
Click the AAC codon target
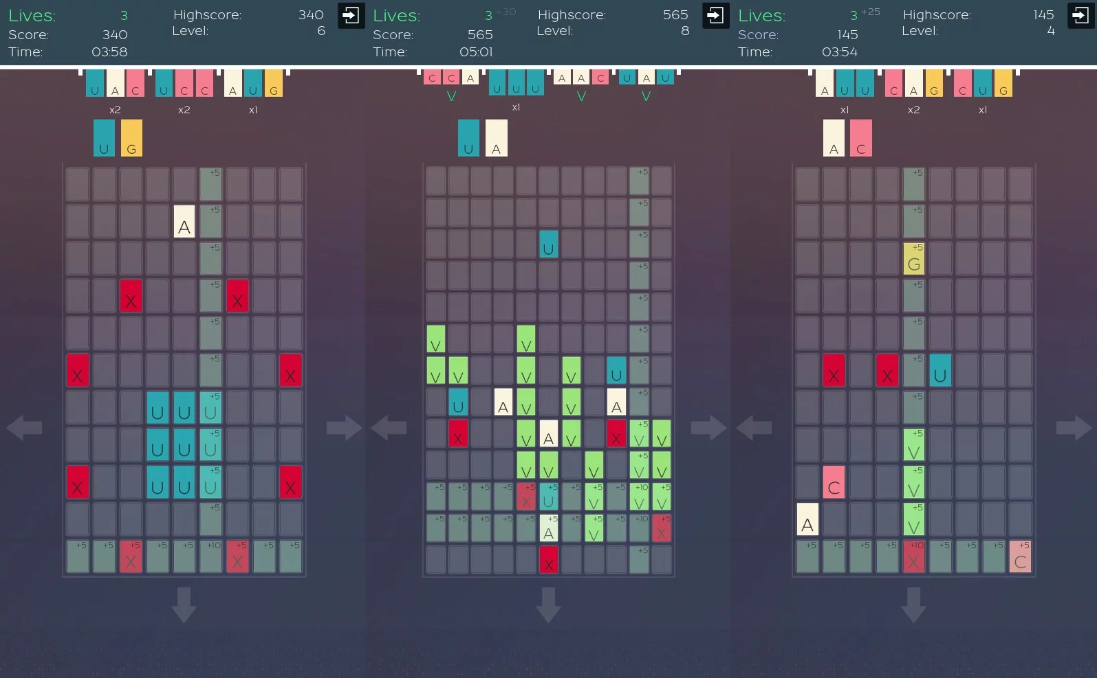tap(581, 77)
